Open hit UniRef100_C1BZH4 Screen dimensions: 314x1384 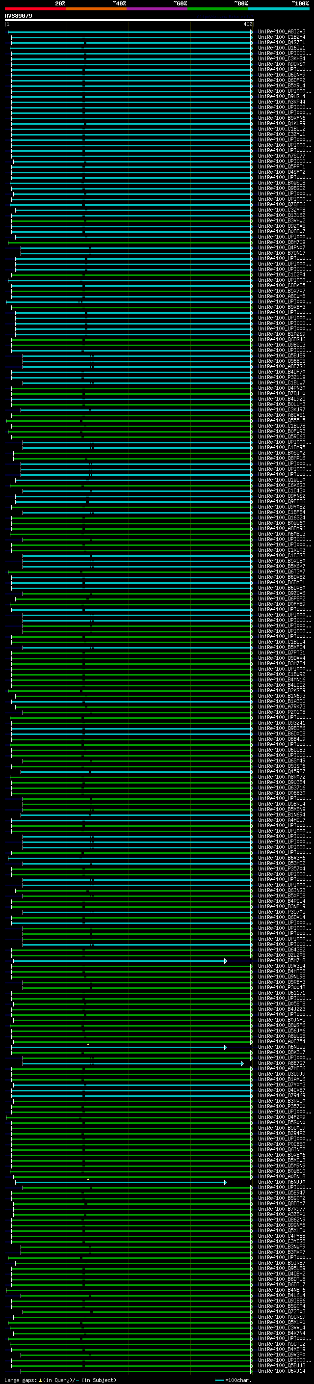[x=281, y=37]
